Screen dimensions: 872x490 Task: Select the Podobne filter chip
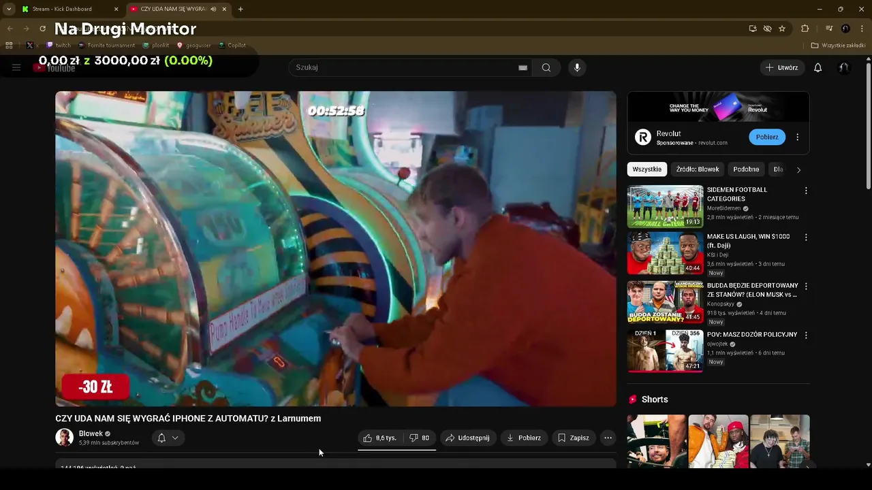pos(746,169)
